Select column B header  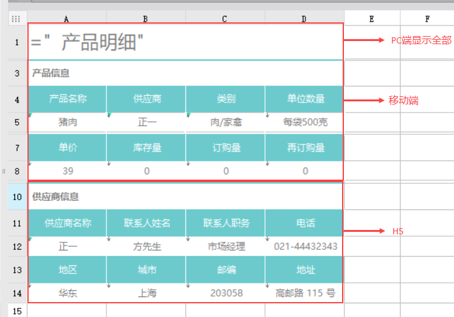coord(146,19)
